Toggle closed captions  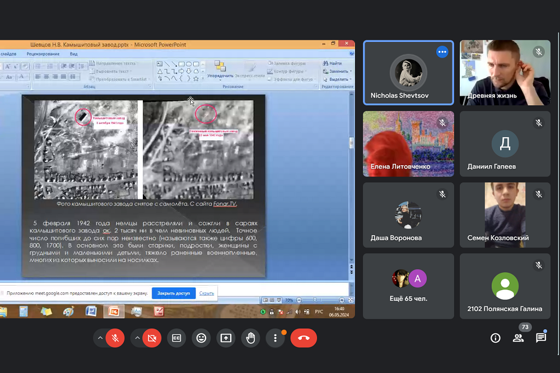click(x=176, y=338)
